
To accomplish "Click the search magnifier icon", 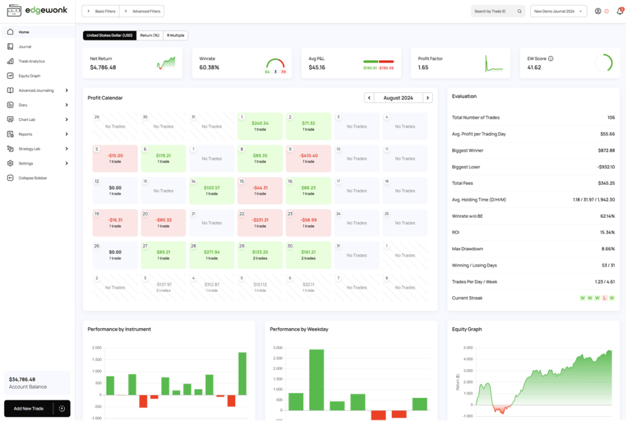I will pos(520,11).
